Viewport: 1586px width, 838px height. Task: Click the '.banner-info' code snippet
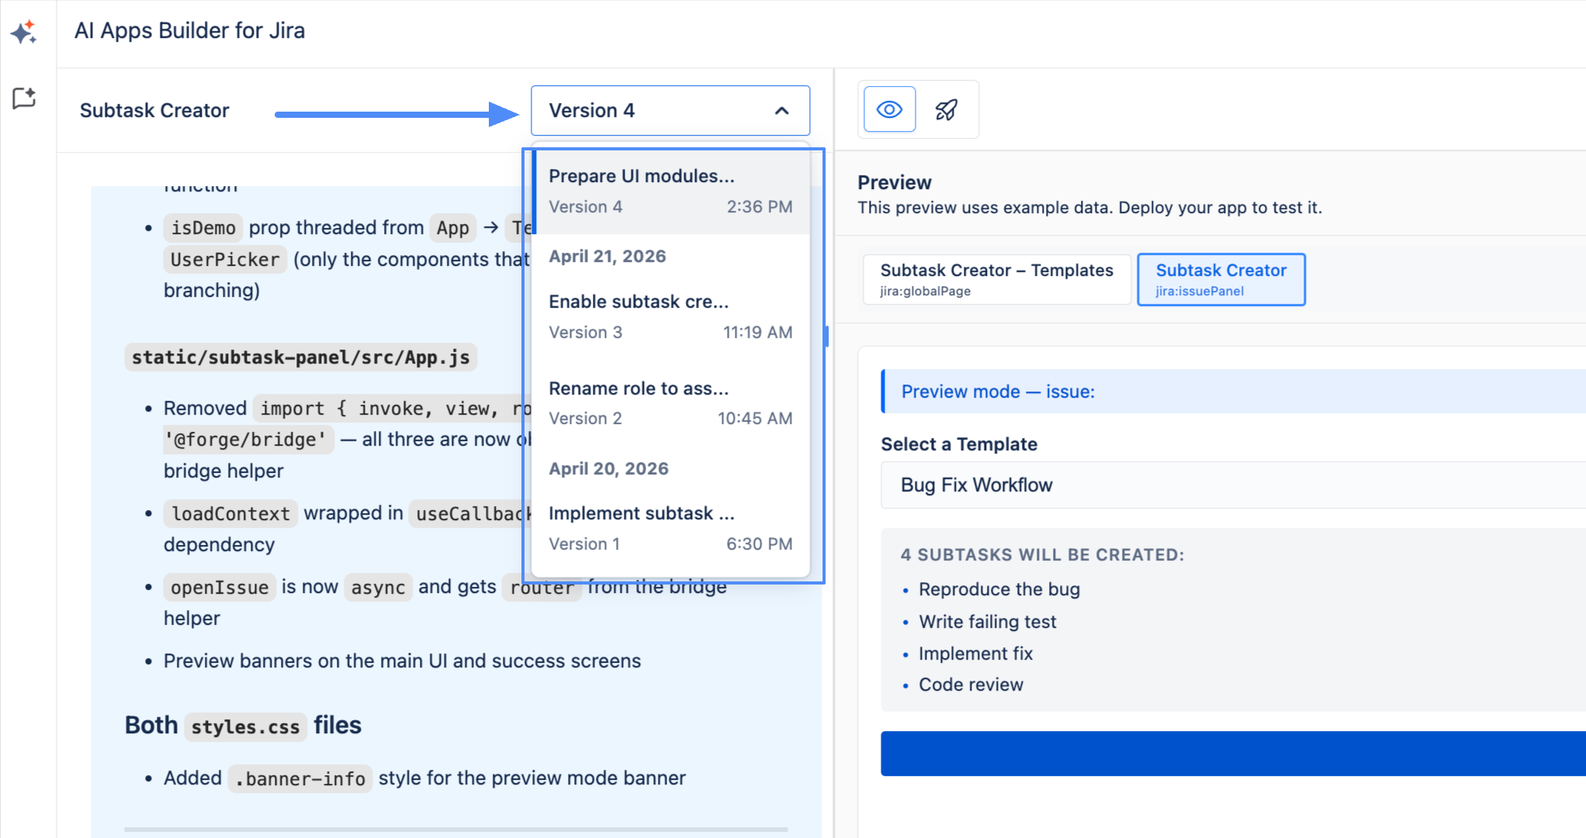(x=300, y=778)
